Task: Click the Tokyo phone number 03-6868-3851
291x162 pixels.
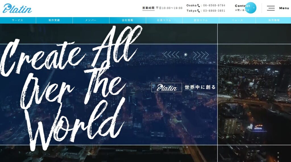Action: (214, 11)
